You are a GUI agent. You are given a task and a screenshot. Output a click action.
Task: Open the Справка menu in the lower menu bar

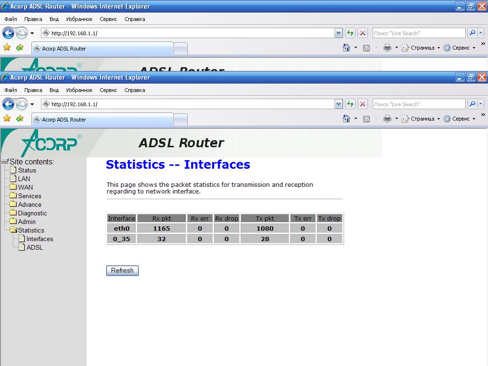[134, 90]
